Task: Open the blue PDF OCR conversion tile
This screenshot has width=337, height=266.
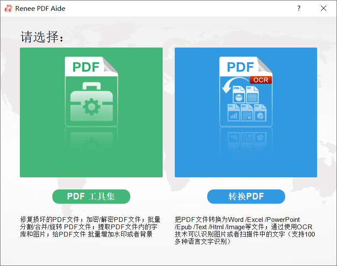Action: click(246, 112)
